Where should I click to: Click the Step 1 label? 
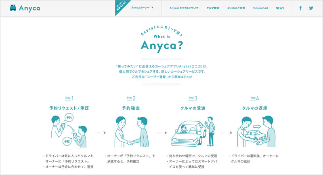point(69,98)
